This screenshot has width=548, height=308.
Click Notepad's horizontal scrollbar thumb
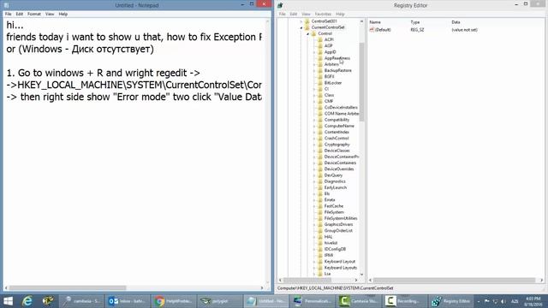click(68, 287)
